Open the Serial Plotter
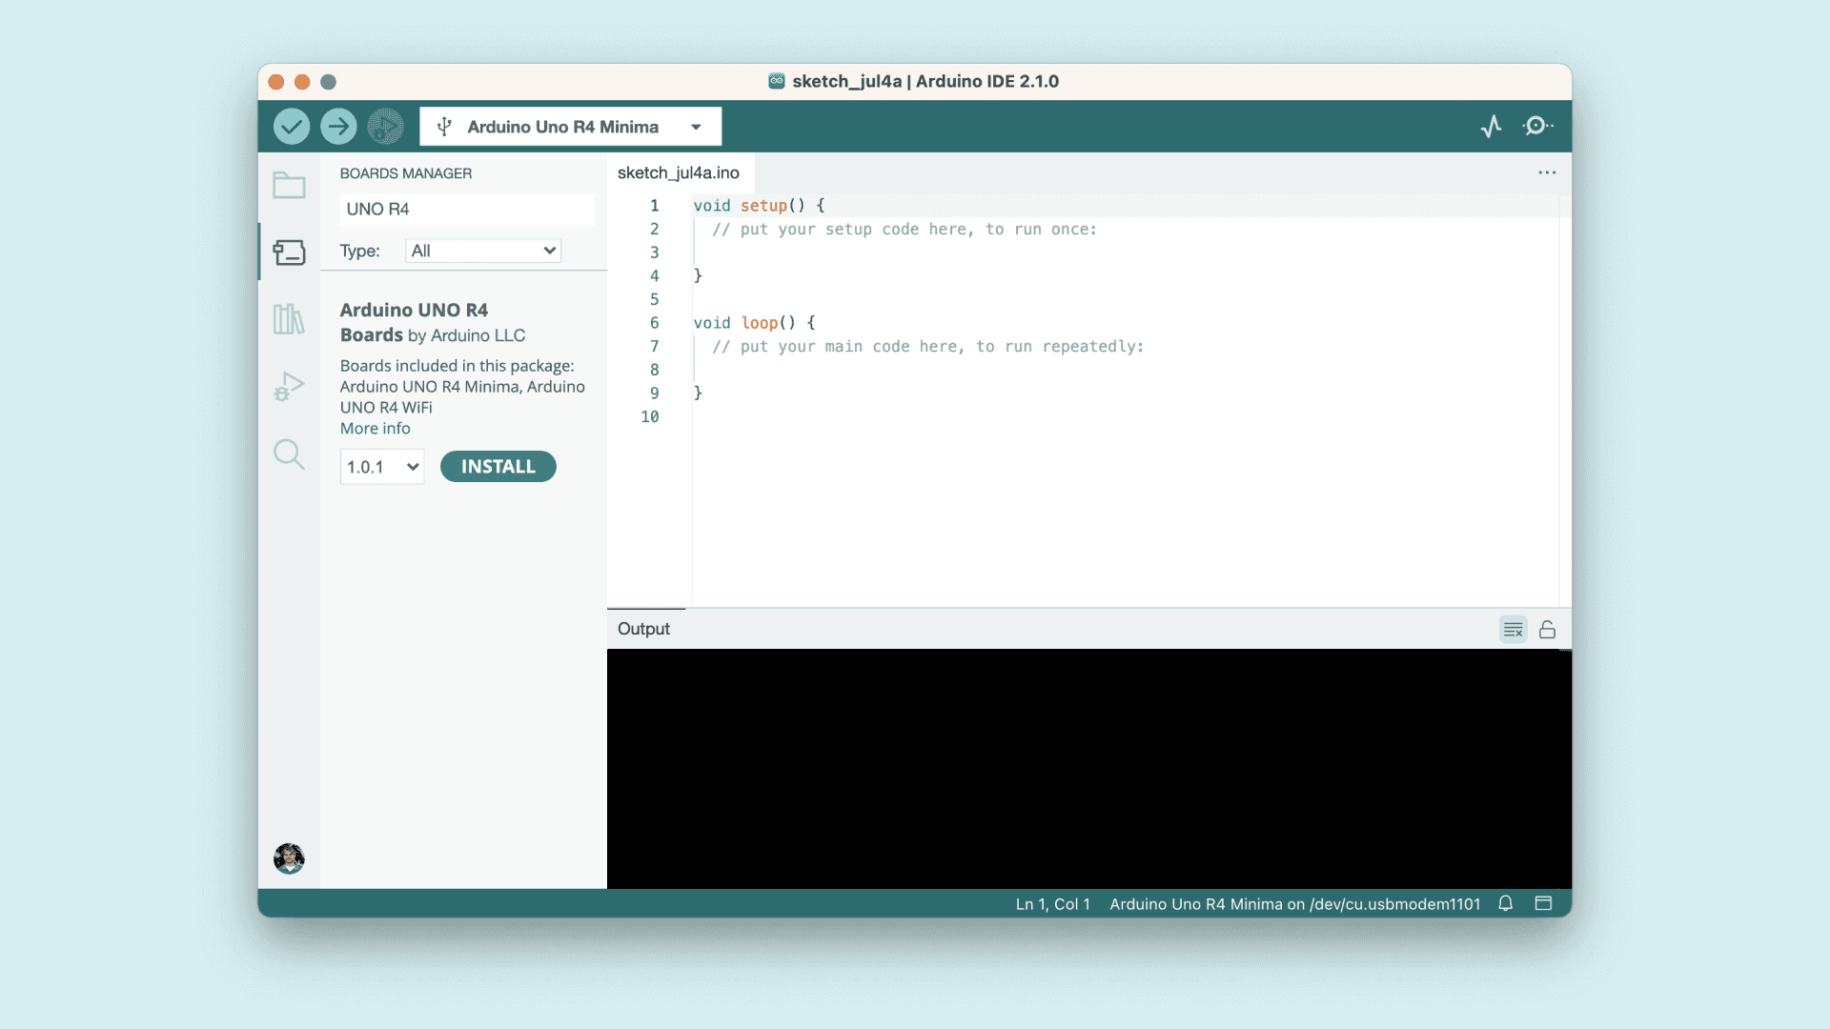This screenshot has height=1029, width=1830. [1492, 127]
